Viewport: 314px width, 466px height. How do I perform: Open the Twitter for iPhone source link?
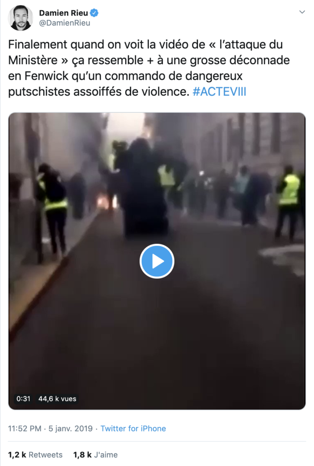(133, 428)
